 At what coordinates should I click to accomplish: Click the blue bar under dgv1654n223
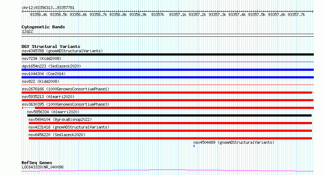(x=167, y=70)
